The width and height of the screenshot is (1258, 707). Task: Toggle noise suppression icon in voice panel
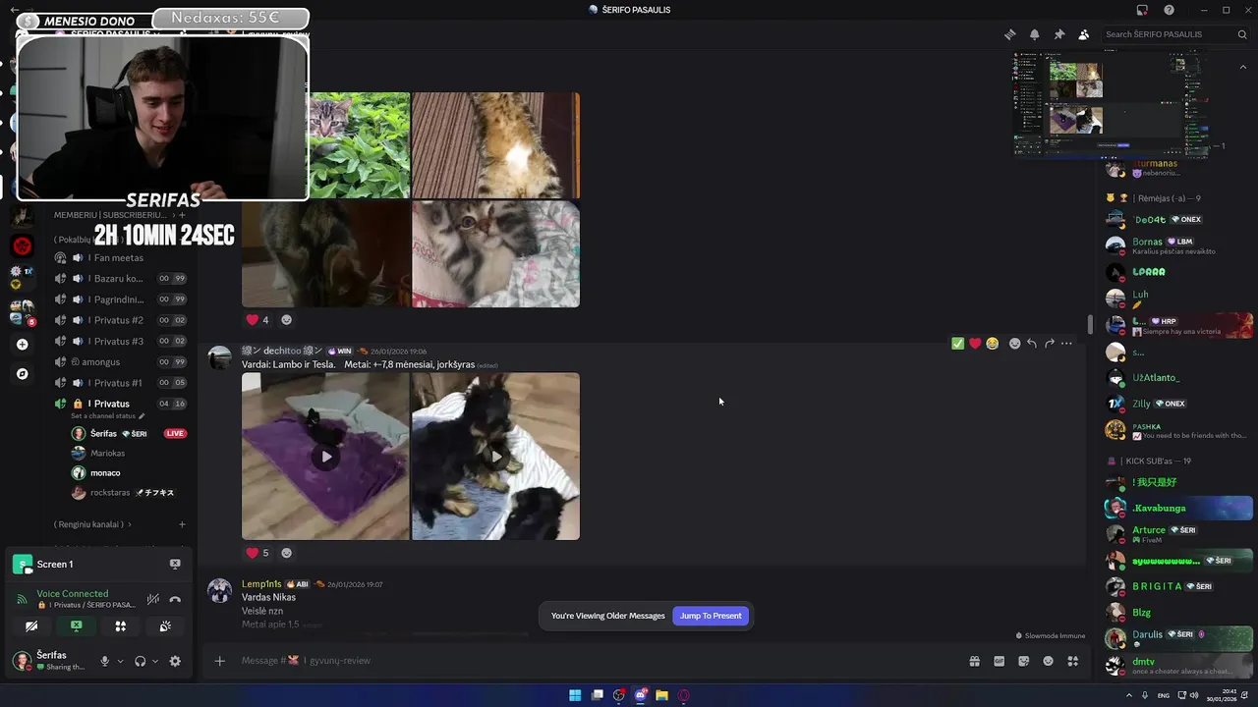tap(152, 598)
